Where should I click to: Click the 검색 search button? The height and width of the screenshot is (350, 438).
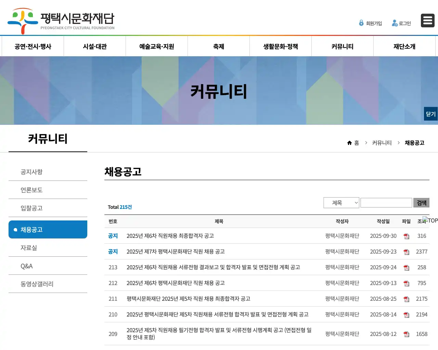[x=421, y=203]
